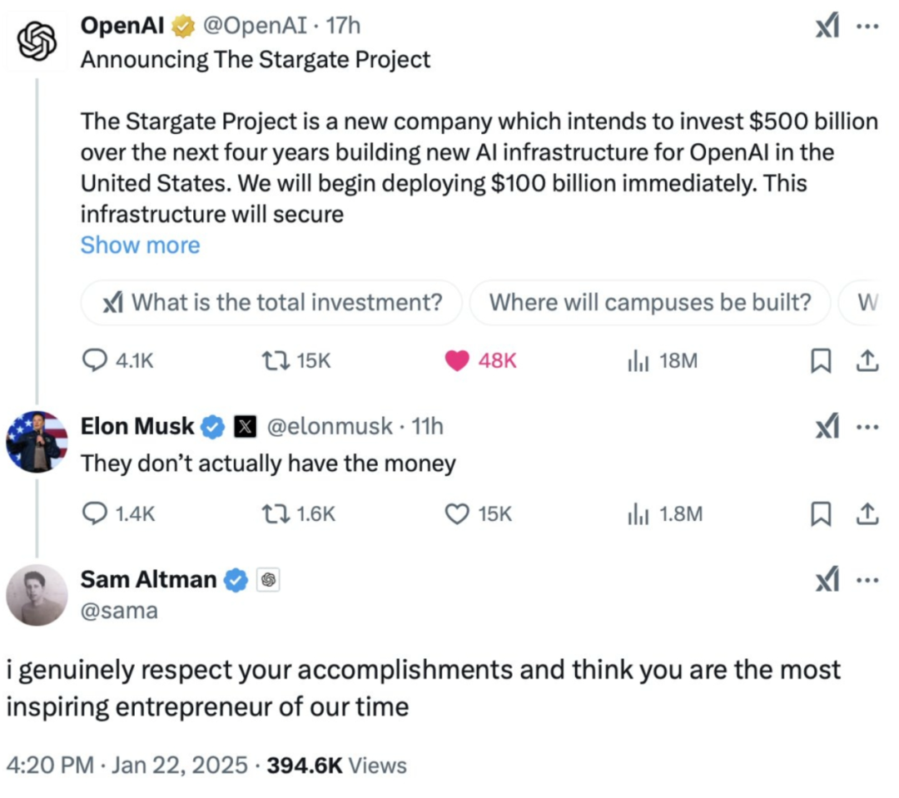Repost Elon Musk's reply

point(271,514)
